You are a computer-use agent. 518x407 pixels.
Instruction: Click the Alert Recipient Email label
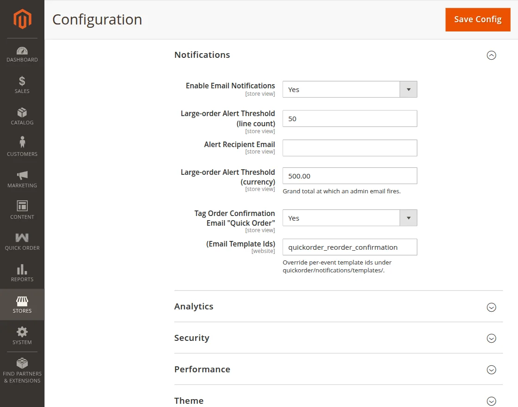pyautogui.click(x=240, y=144)
